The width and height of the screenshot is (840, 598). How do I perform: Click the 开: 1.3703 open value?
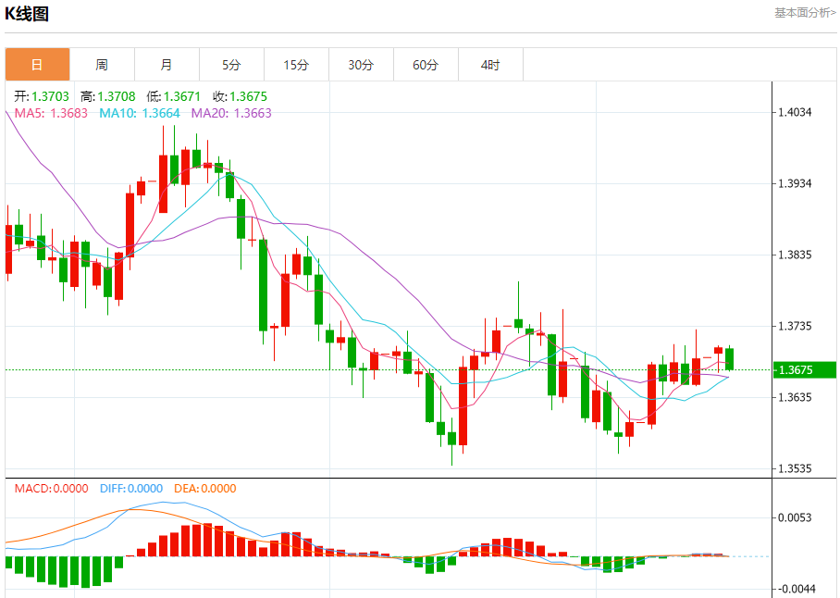pyautogui.click(x=42, y=96)
